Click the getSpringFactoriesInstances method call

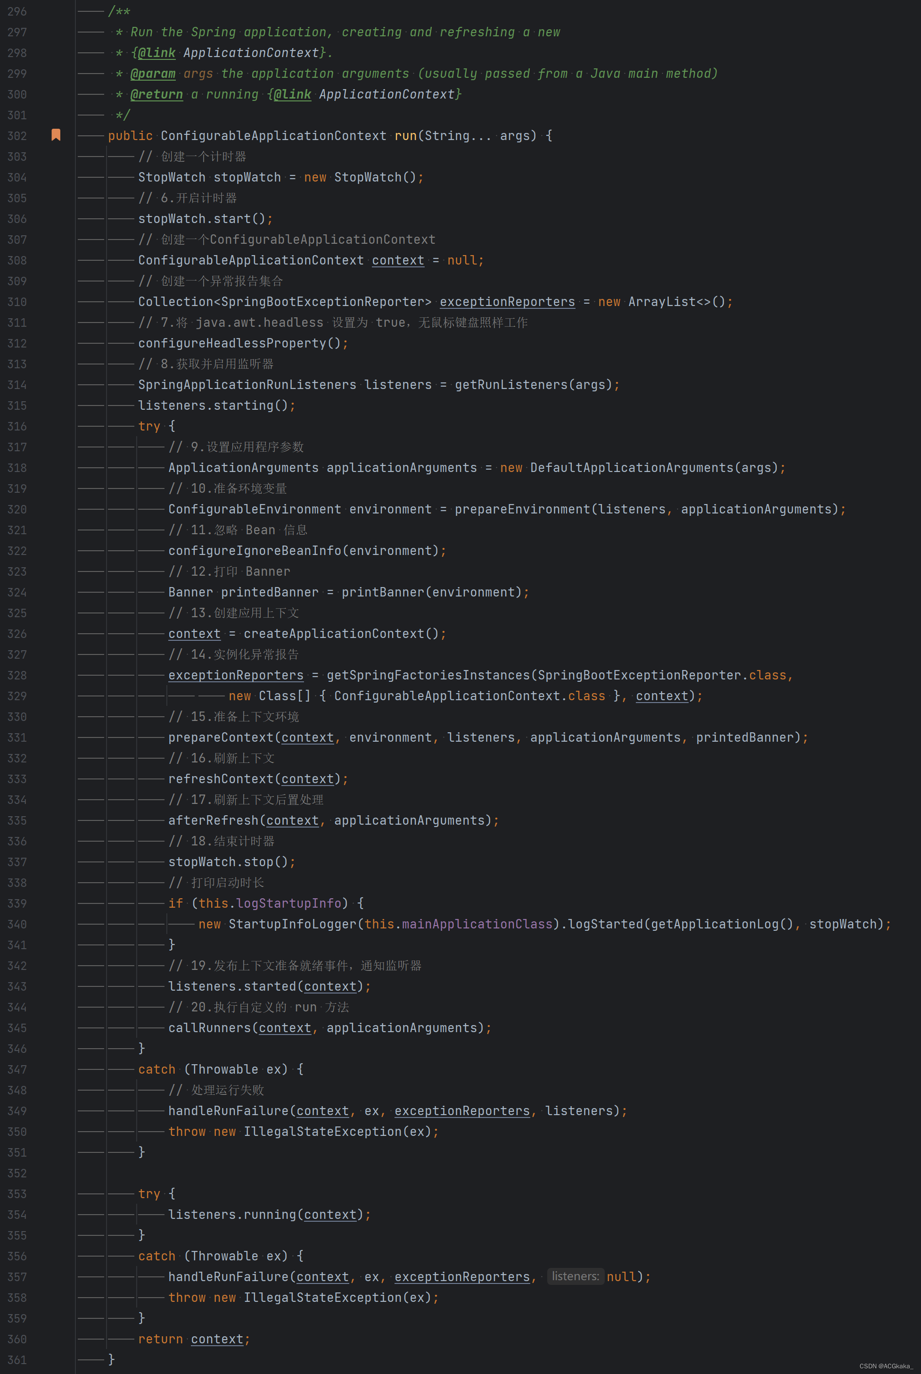click(428, 675)
